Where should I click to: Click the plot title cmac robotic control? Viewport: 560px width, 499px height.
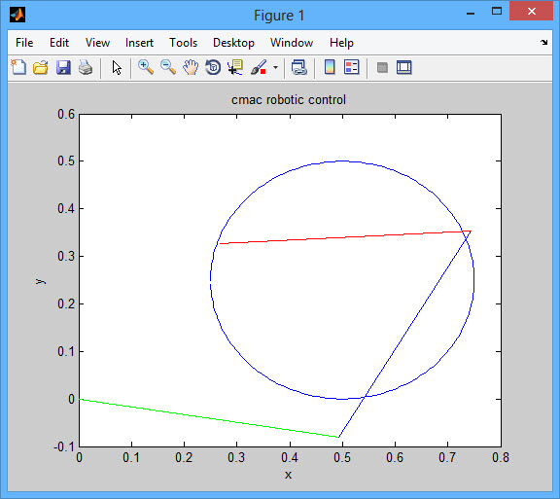[x=289, y=100]
